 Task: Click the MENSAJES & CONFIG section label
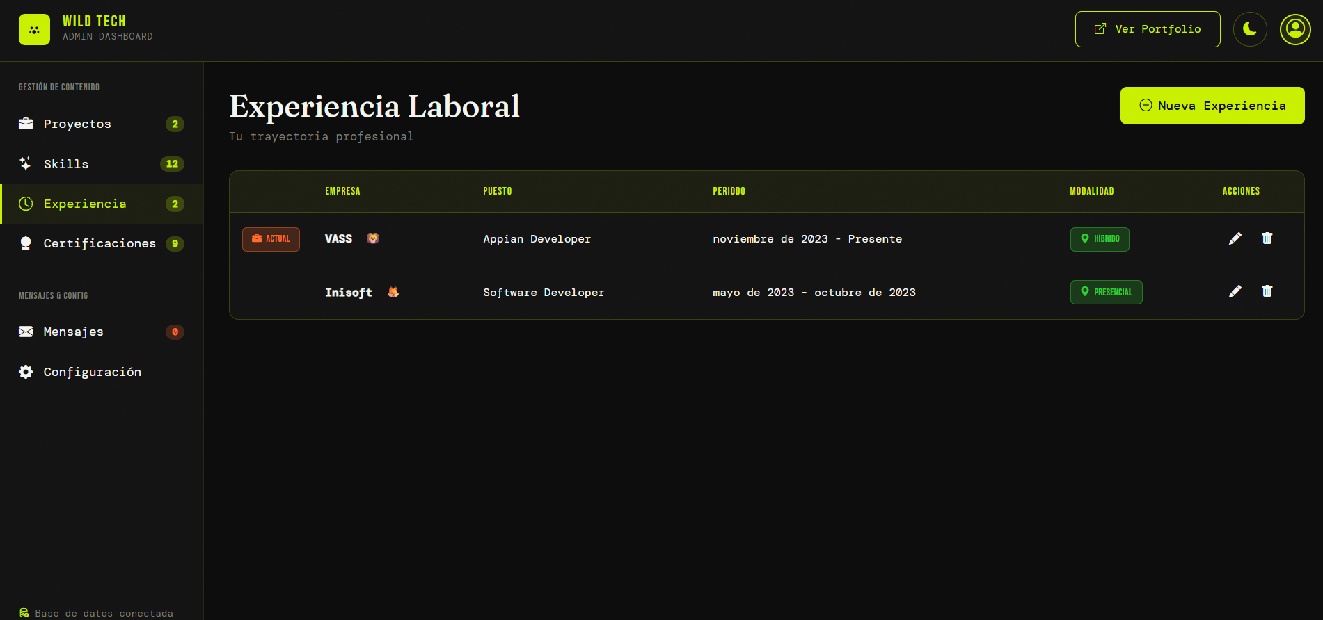pos(53,295)
